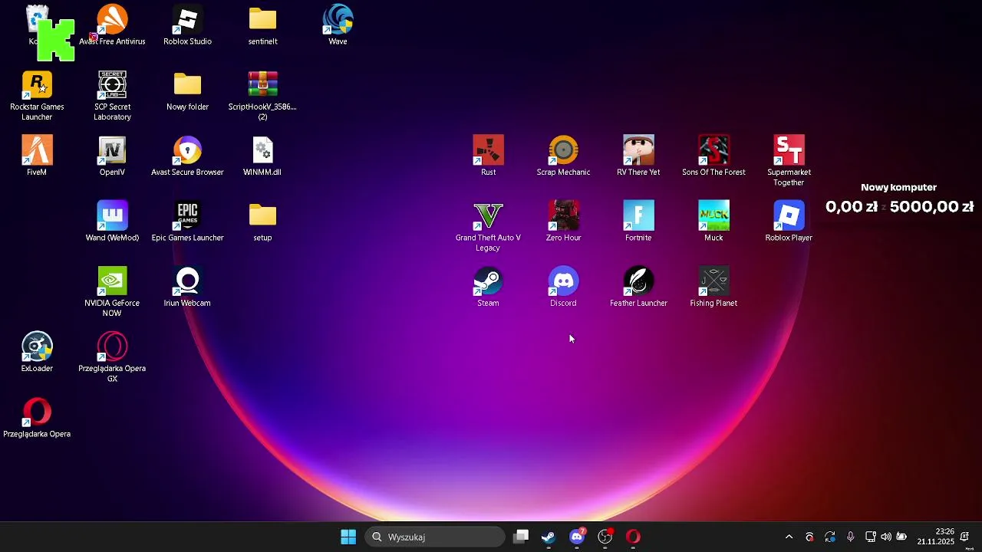Select the Feather Launcher shortcut
The image size is (982, 552).
pyautogui.click(x=638, y=287)
